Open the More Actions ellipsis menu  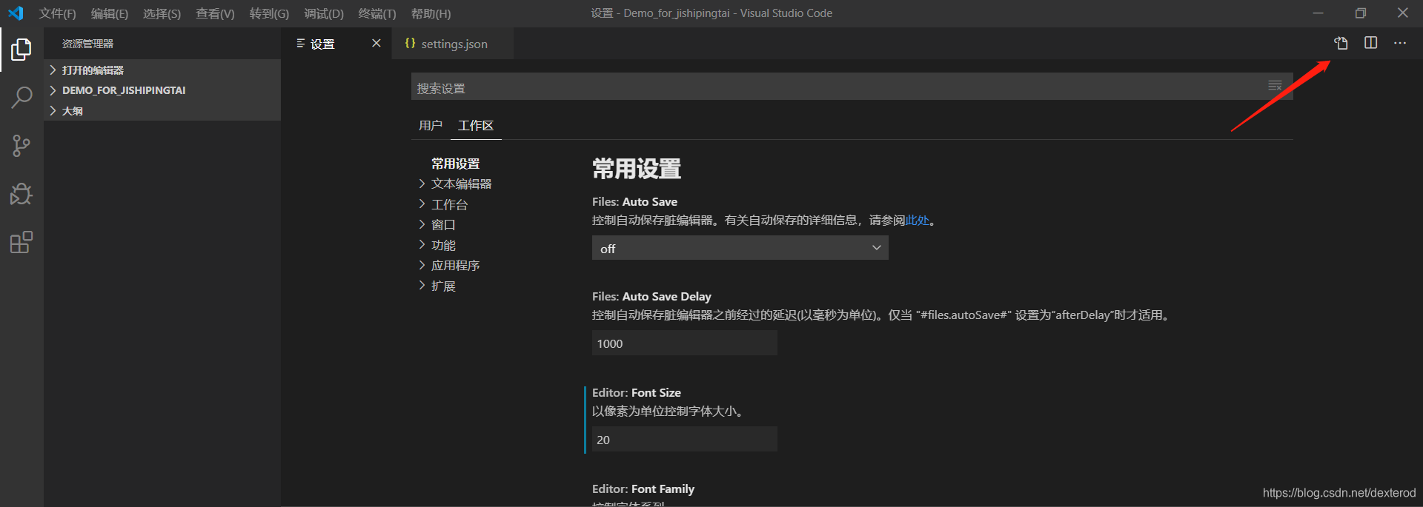coord(1400,43)
